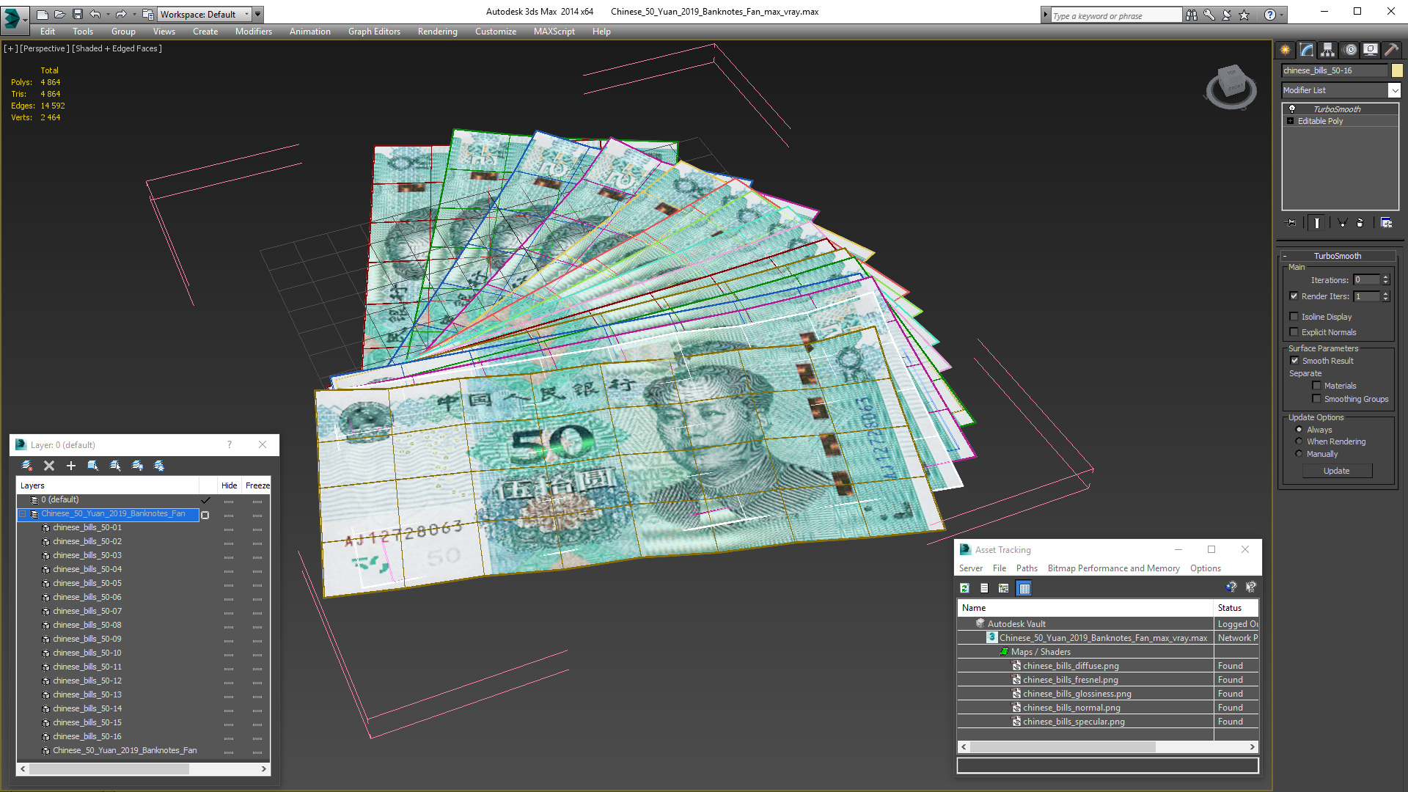
Task: Click Configure Modifier Sets icon
Action: (x=1386, y=223)
